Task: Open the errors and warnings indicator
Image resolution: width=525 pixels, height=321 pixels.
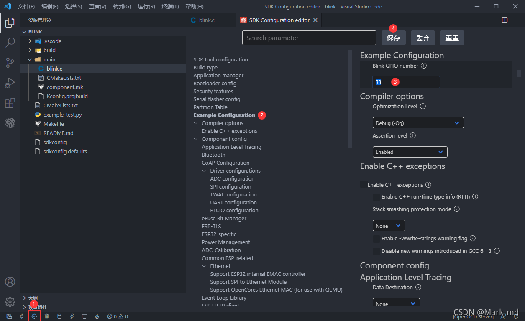Action: 118,316
